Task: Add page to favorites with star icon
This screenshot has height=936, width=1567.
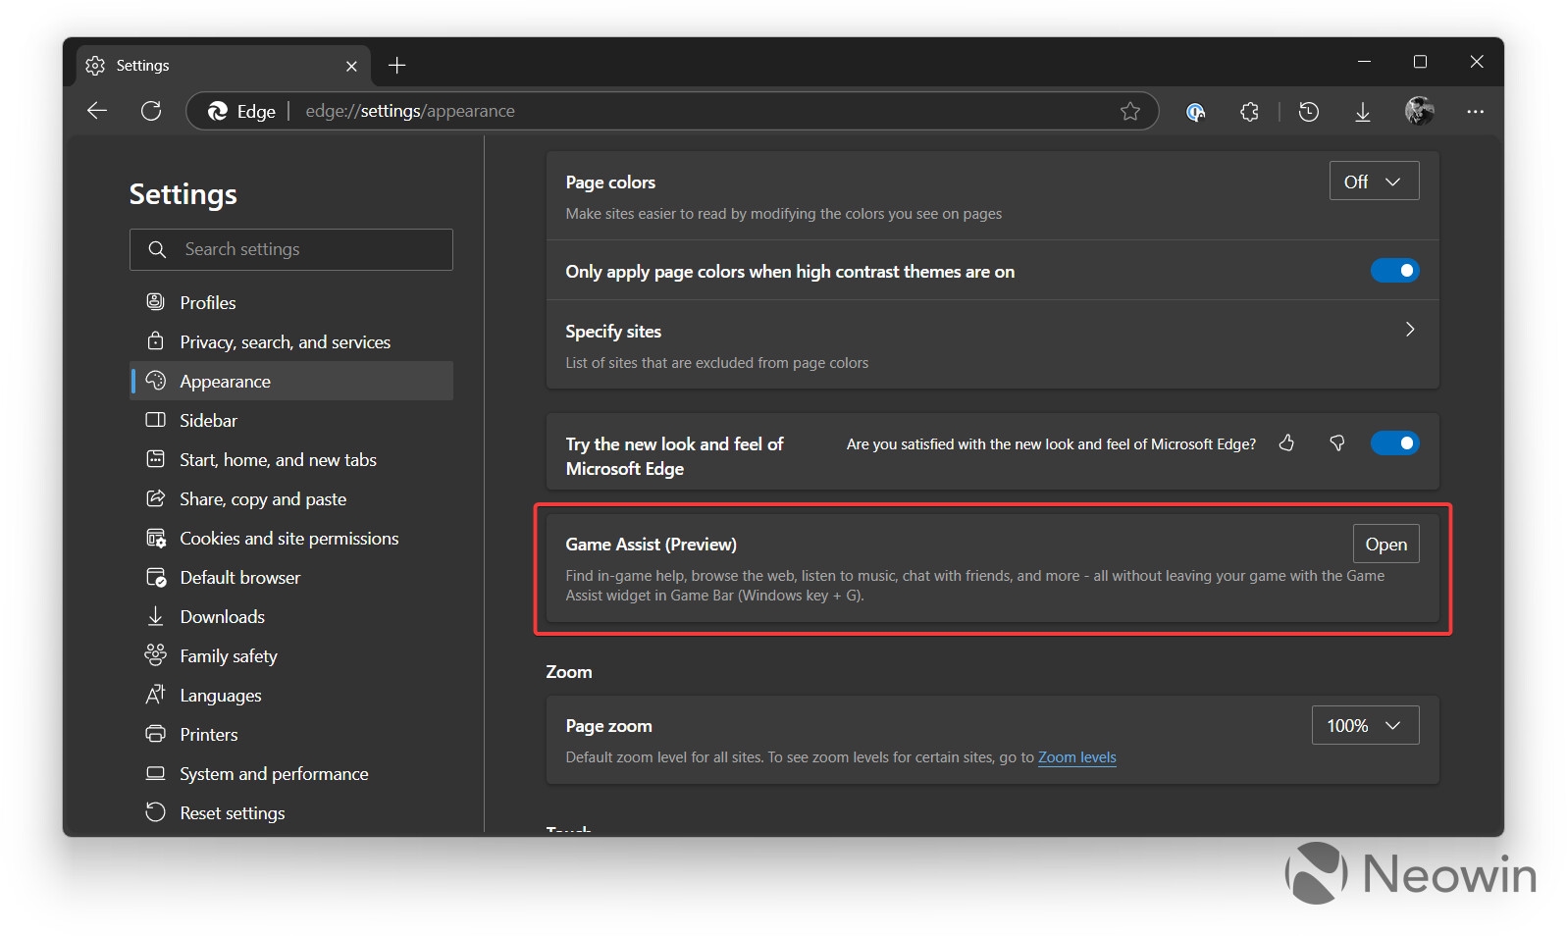Action: [x=1129, y=111]
